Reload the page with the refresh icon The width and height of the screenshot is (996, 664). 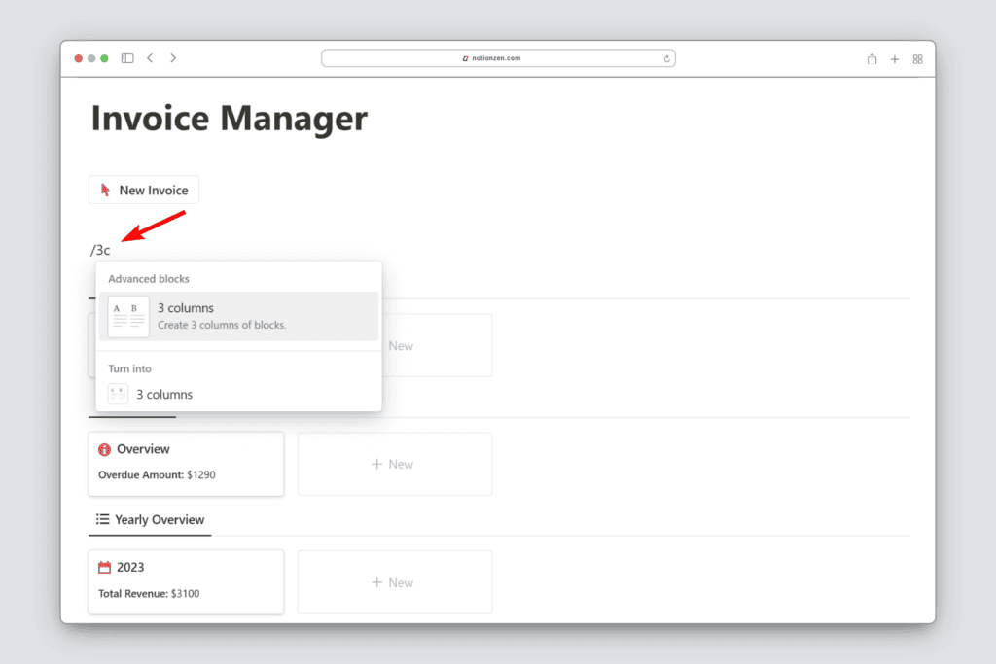point(666,58)
